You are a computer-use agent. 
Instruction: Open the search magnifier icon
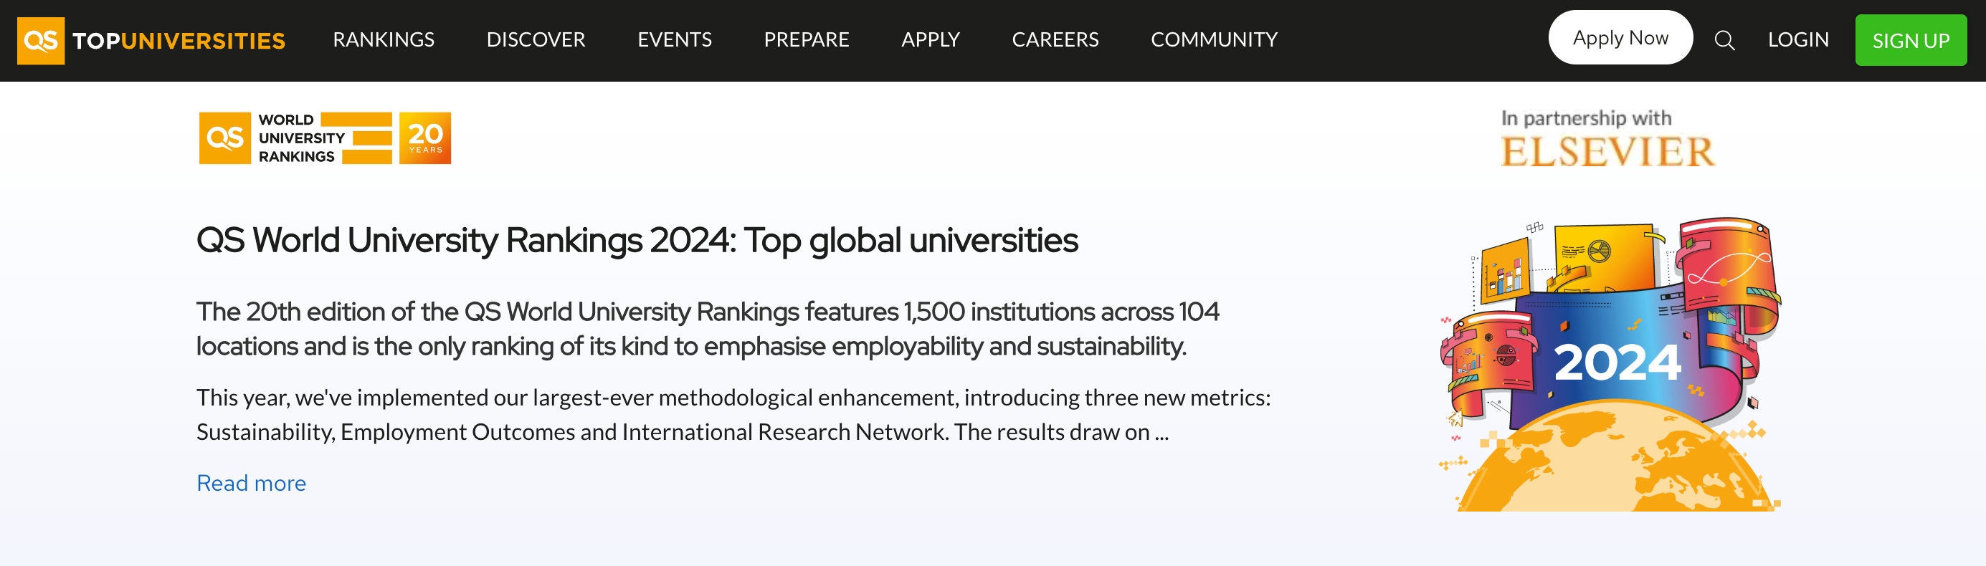coord(1724,40)
